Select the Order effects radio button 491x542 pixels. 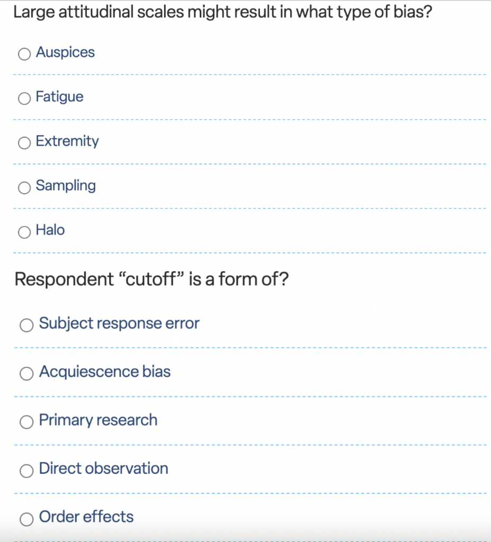pyautogui.click(x=26, y=519)
